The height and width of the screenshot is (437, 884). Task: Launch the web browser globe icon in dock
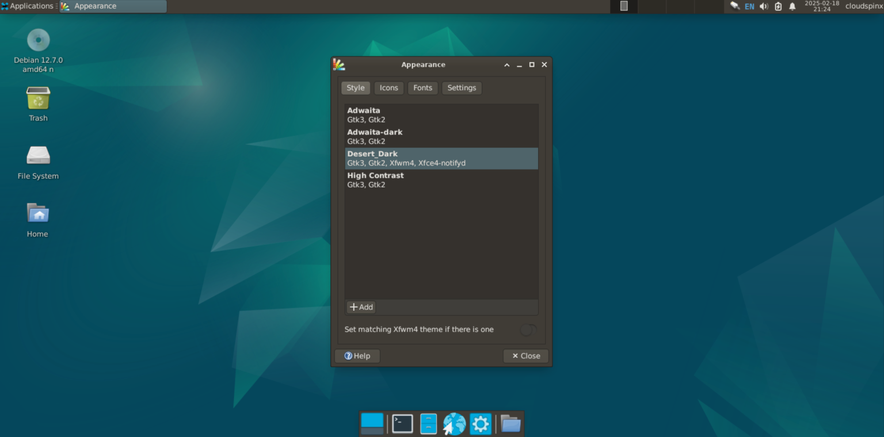454,424
